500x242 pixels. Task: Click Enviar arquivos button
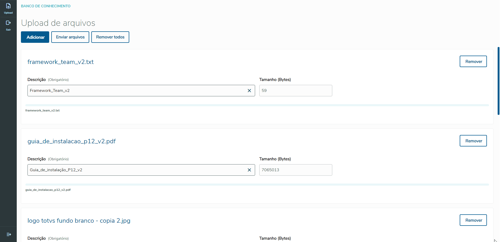[70, 37]
